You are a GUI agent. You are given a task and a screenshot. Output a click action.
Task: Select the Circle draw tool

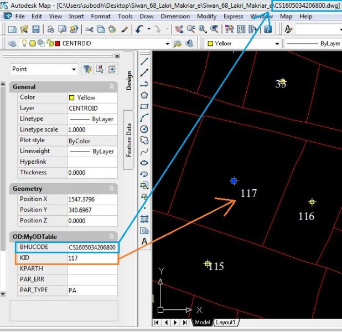point(144,129)
